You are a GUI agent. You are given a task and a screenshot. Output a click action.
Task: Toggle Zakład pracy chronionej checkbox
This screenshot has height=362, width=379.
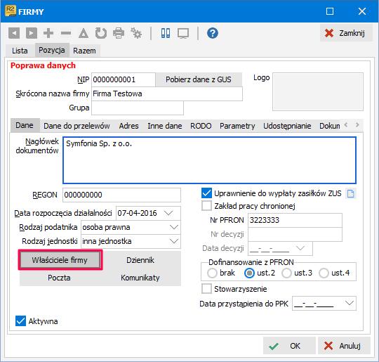[206, 206]
